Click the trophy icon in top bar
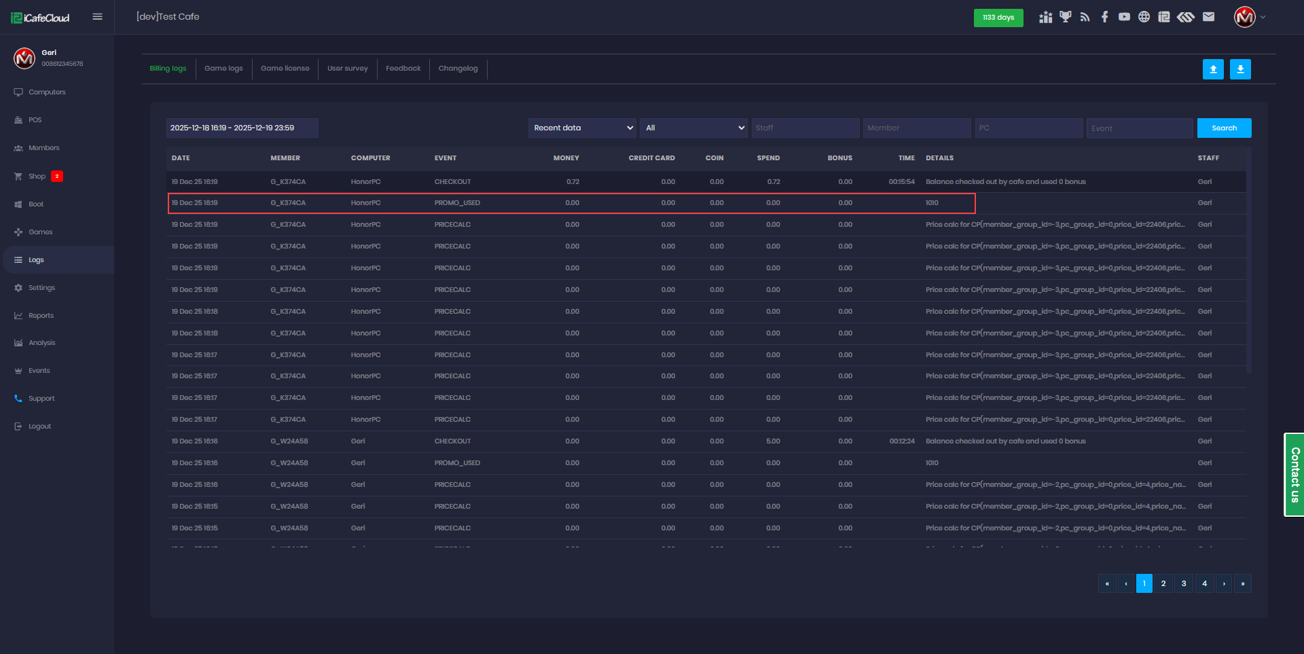The height and width of the screenshot is (654, 1304). click(1065, 17)
